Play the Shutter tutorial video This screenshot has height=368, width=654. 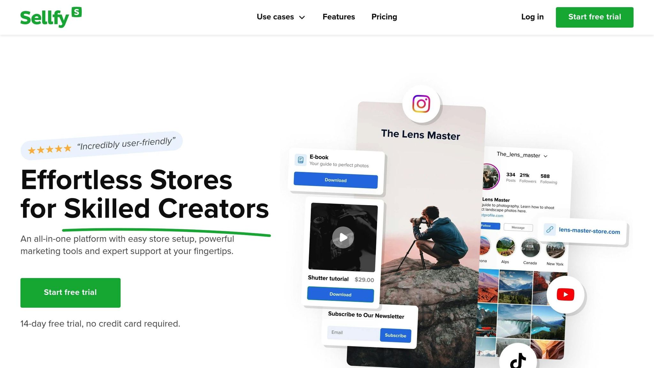click(x=343, y=237)
